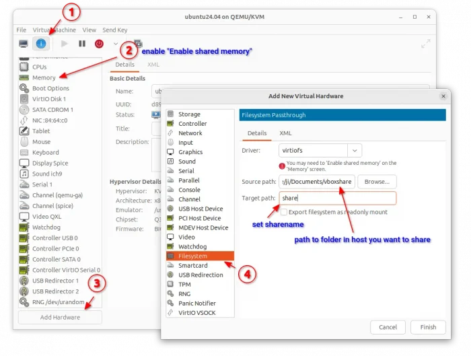471x356 pixels.
Task: Enable Export filesystem as readonly mount
Action: pyautogui.click(x=283, y=212)
